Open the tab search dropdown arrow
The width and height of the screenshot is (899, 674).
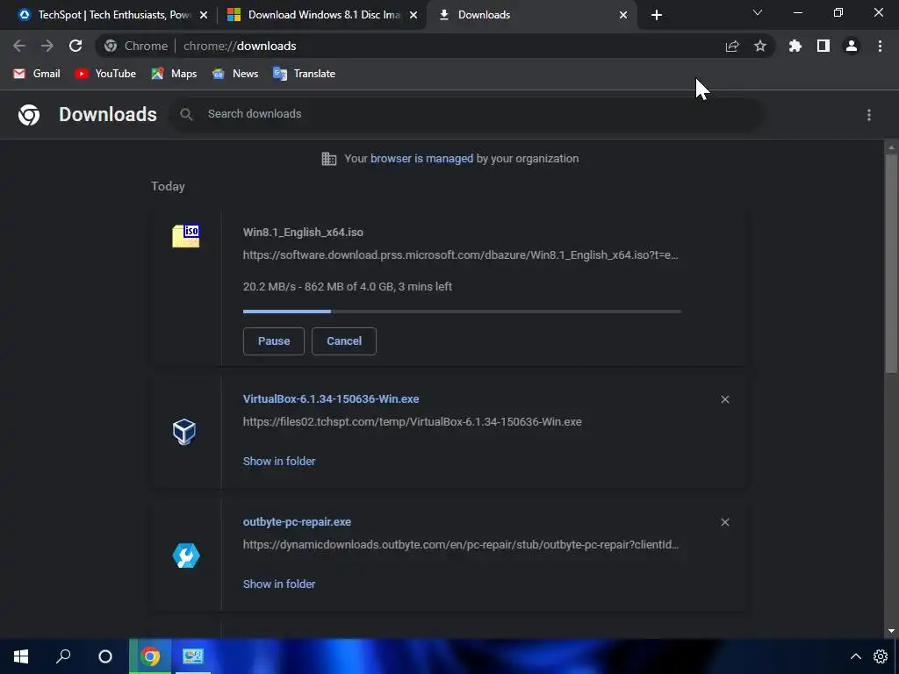[758, 12]
